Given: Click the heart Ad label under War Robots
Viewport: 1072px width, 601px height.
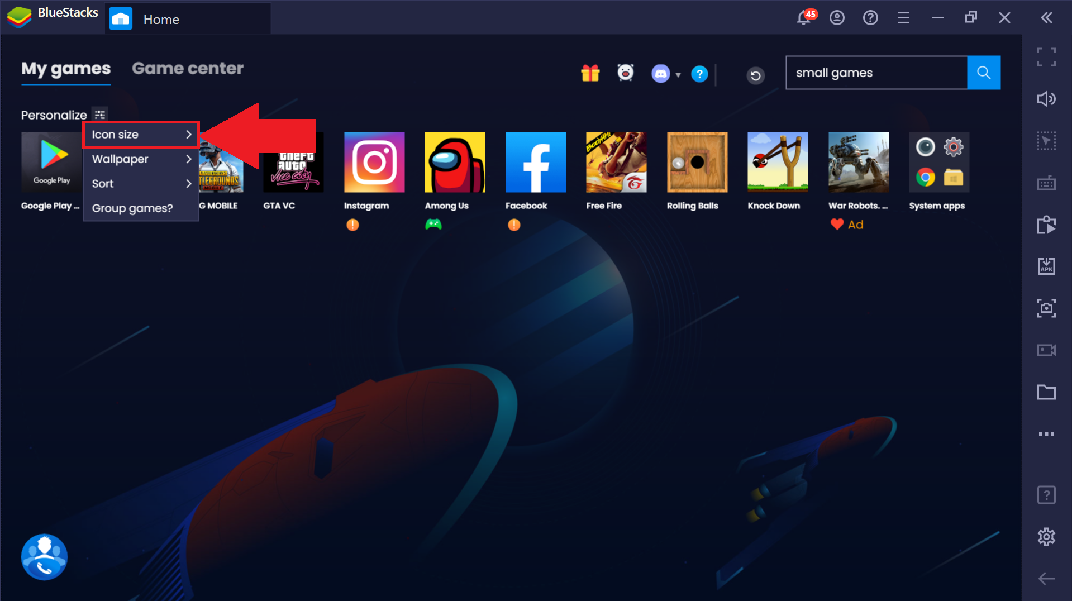Looking at the screenshot, I should tap(847, 225).
